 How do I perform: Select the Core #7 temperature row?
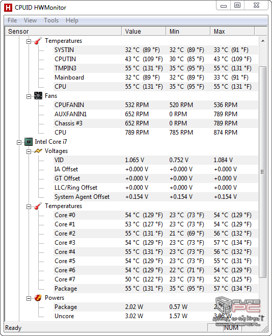point(155,279)
